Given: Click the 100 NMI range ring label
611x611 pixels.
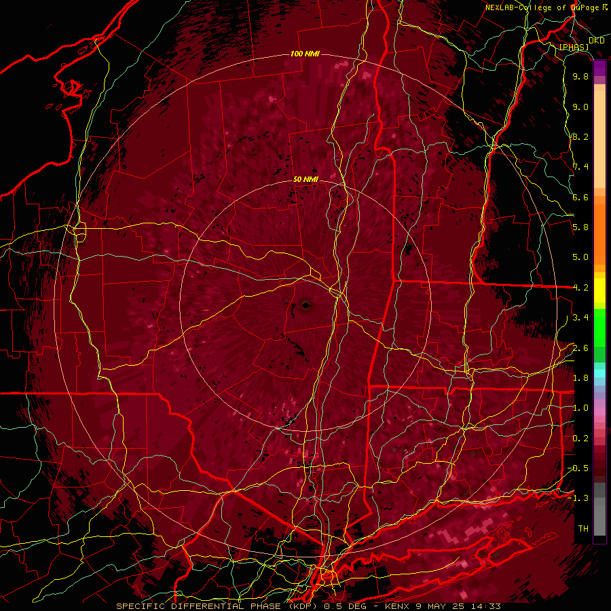Looking at the screenshot, I should tap(305, 54).
